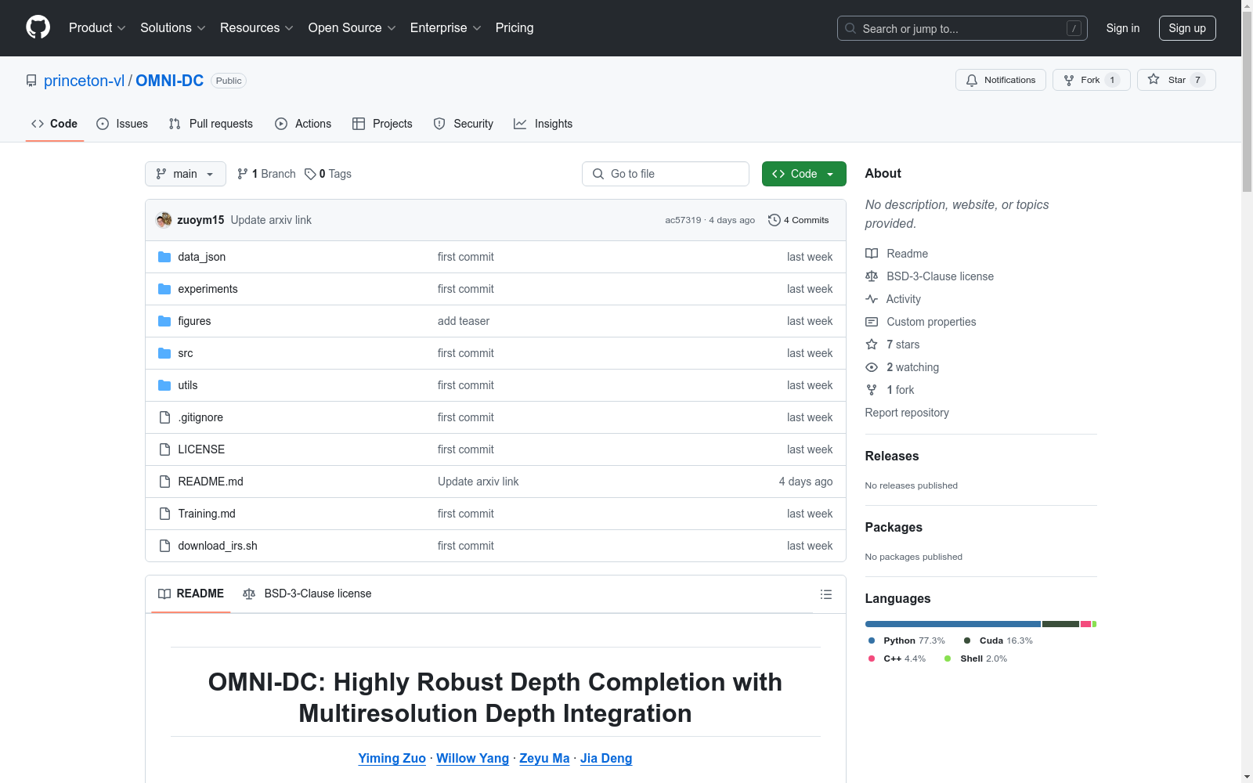Click the Search or jump to field

(962, 28)
